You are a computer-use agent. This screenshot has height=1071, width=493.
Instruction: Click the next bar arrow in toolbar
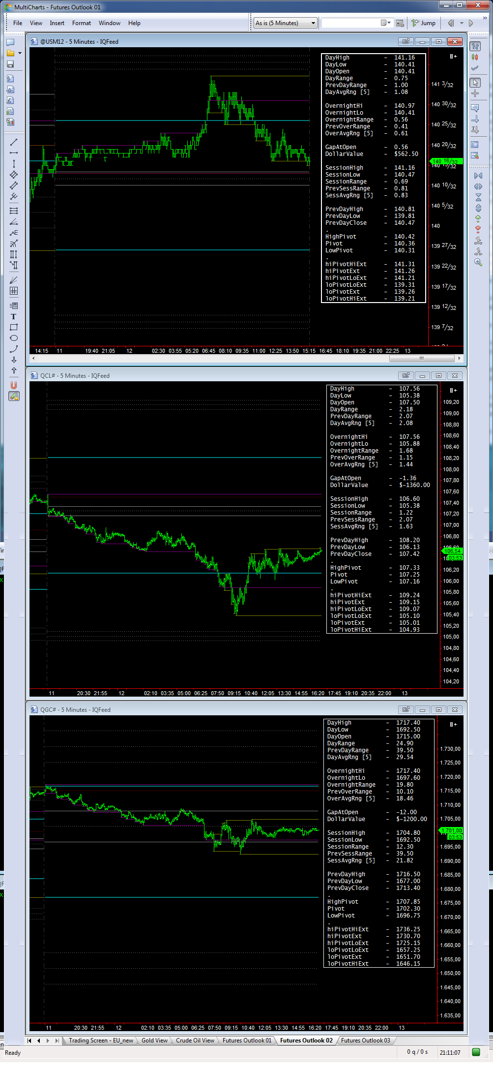[471, 23]
